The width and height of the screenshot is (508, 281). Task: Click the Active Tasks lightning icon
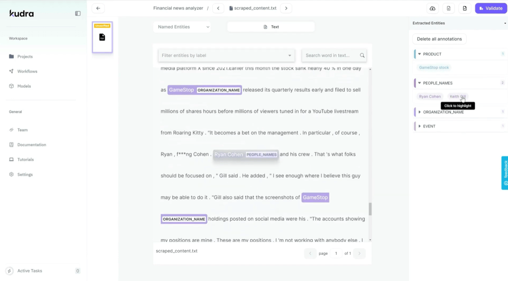pos(9,271)
